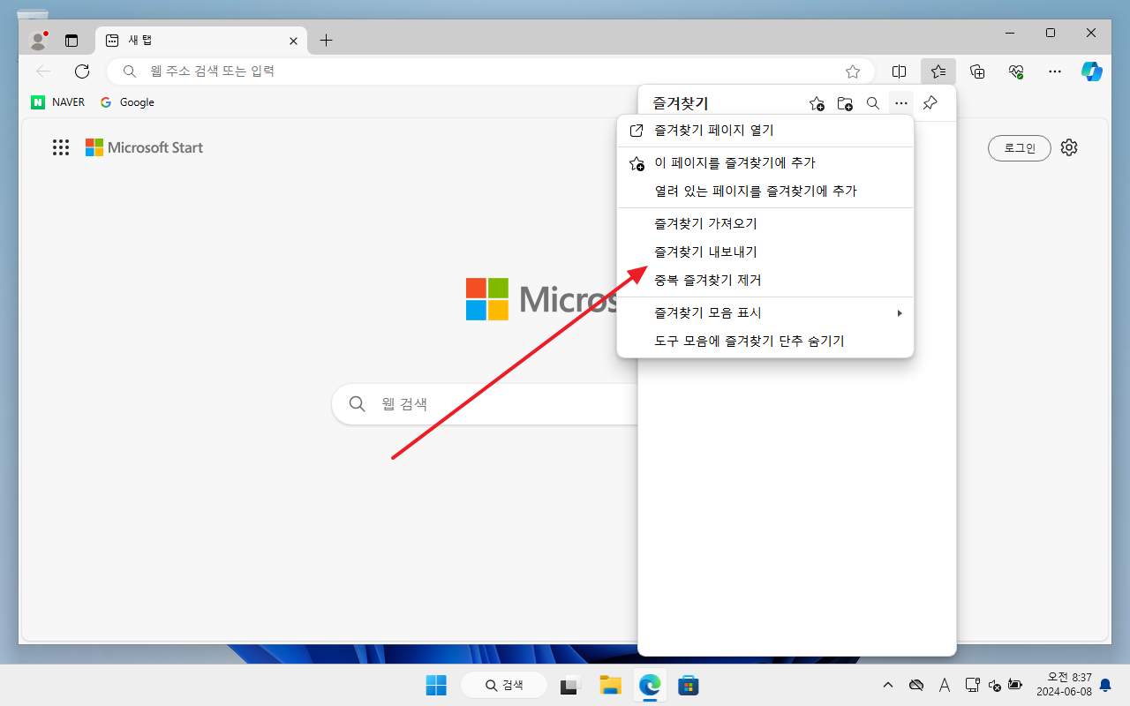
Task: Click the Windows Start button
Action: coord(436,685)
